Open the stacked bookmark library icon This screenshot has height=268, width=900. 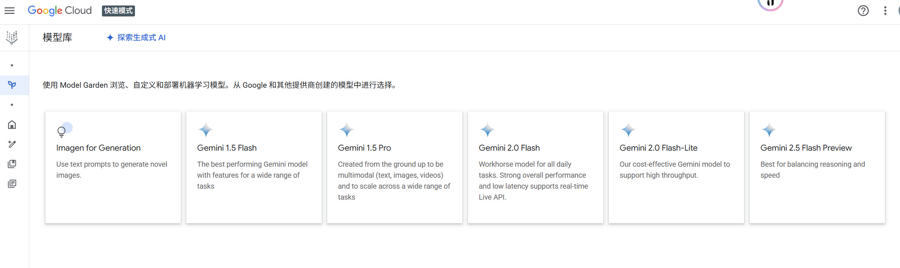pyautogui.click(x=12, y=164)
